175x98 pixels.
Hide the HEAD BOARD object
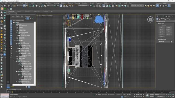coord(16,58)
